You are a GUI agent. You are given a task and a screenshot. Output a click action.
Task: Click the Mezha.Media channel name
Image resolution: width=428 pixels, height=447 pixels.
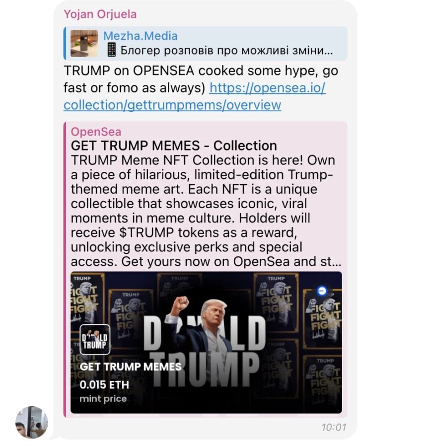(141, 36)
